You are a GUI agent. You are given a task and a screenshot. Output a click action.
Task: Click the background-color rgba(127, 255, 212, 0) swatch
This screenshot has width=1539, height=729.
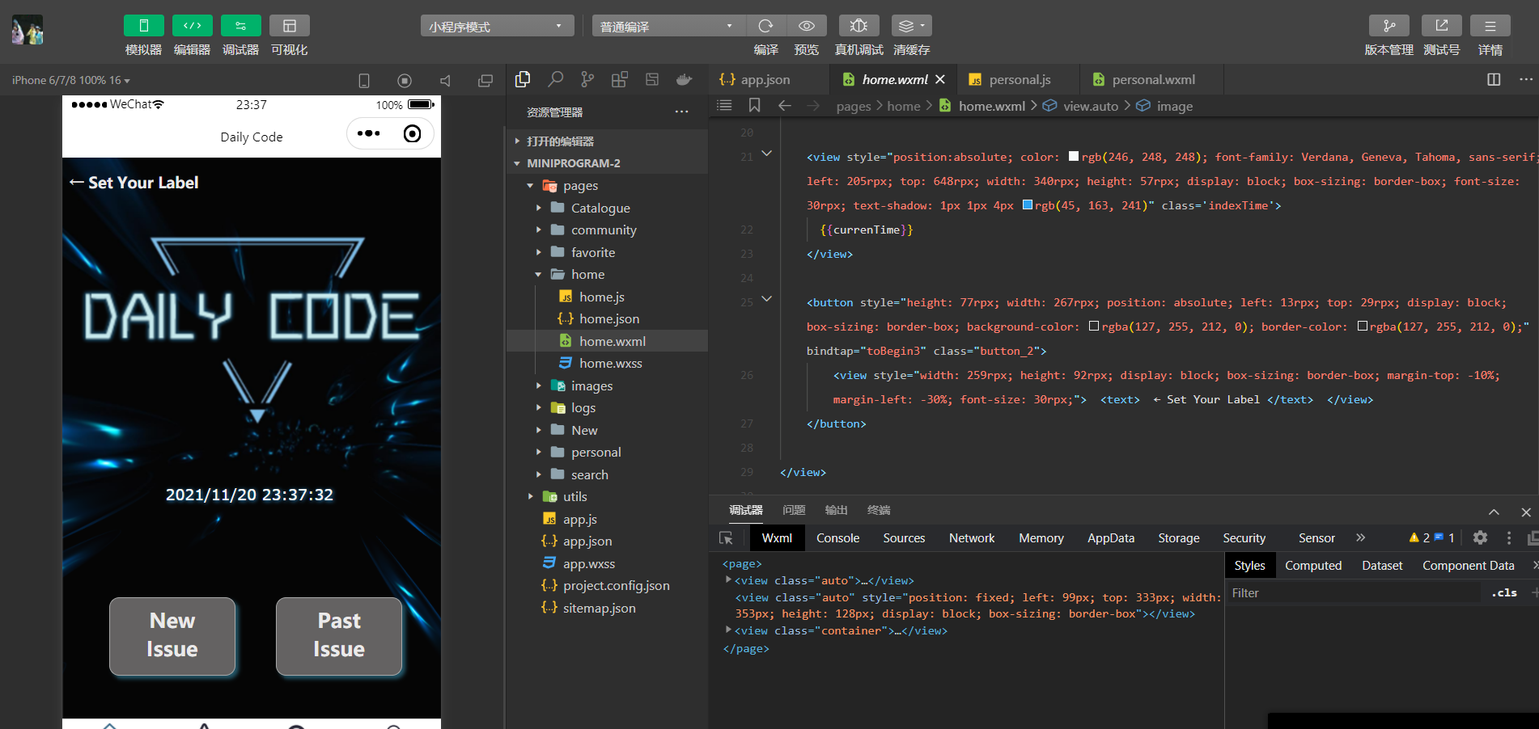tap(1094, 327)
